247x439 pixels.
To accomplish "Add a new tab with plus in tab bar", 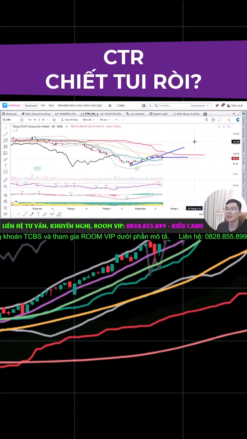I will [234, 114].
